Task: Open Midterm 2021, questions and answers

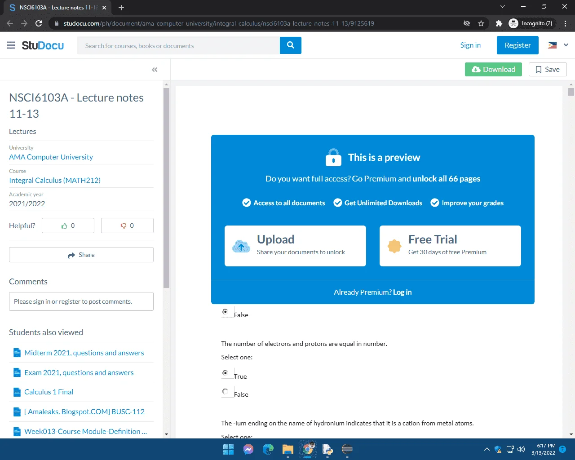Action: (84, 353)
